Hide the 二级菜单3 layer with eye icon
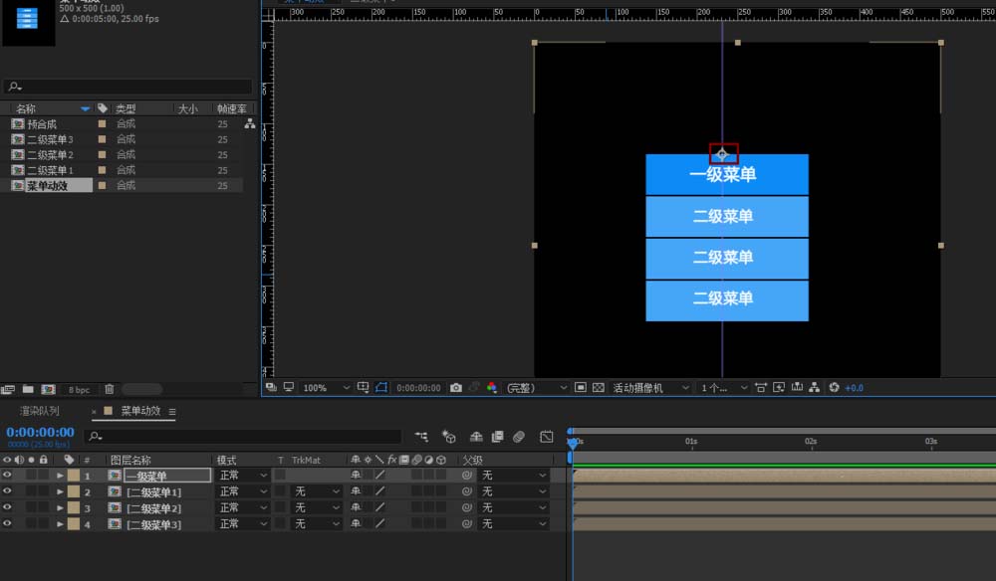 tap(7, 524)
